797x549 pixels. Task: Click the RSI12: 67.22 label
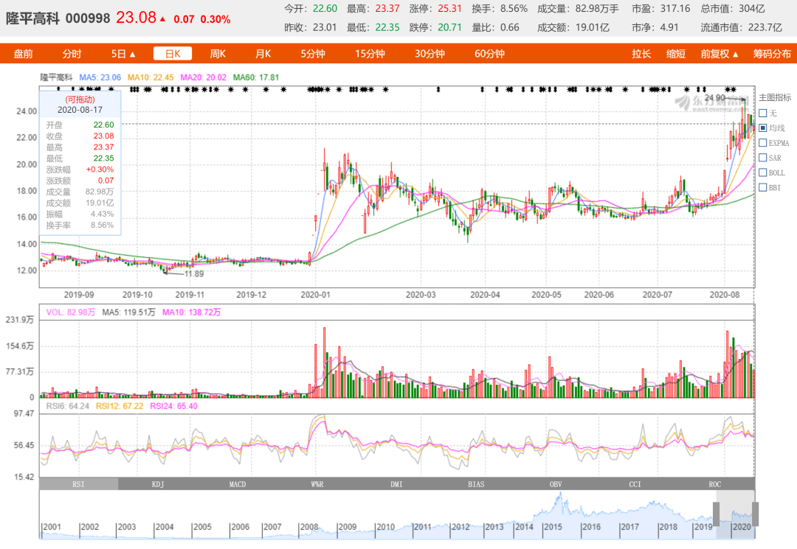(x=120, y=407)
